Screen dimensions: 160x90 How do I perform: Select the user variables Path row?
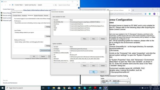79,26
